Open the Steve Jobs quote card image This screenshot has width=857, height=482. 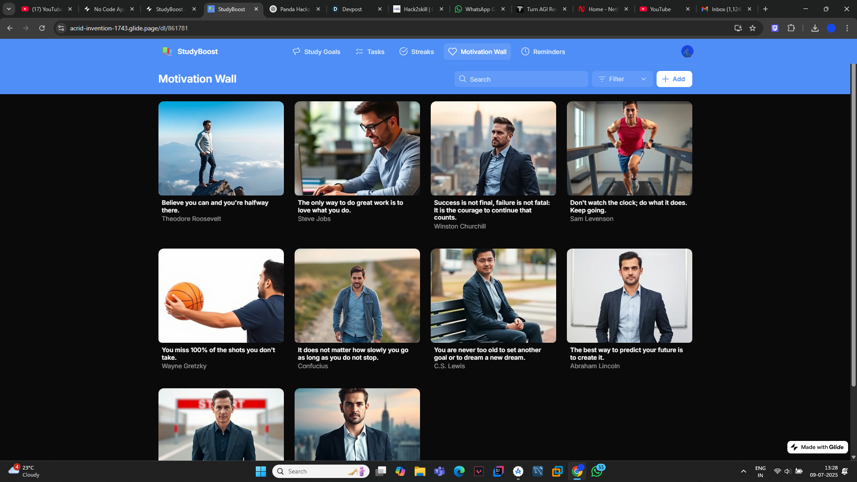click(x=357, y=148)
